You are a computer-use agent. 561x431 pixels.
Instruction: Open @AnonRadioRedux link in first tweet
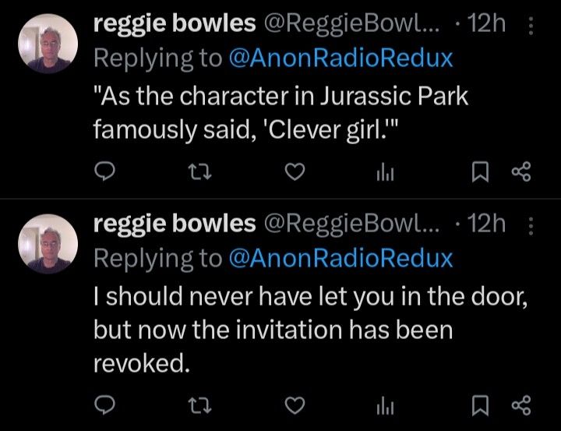(340, 58)
